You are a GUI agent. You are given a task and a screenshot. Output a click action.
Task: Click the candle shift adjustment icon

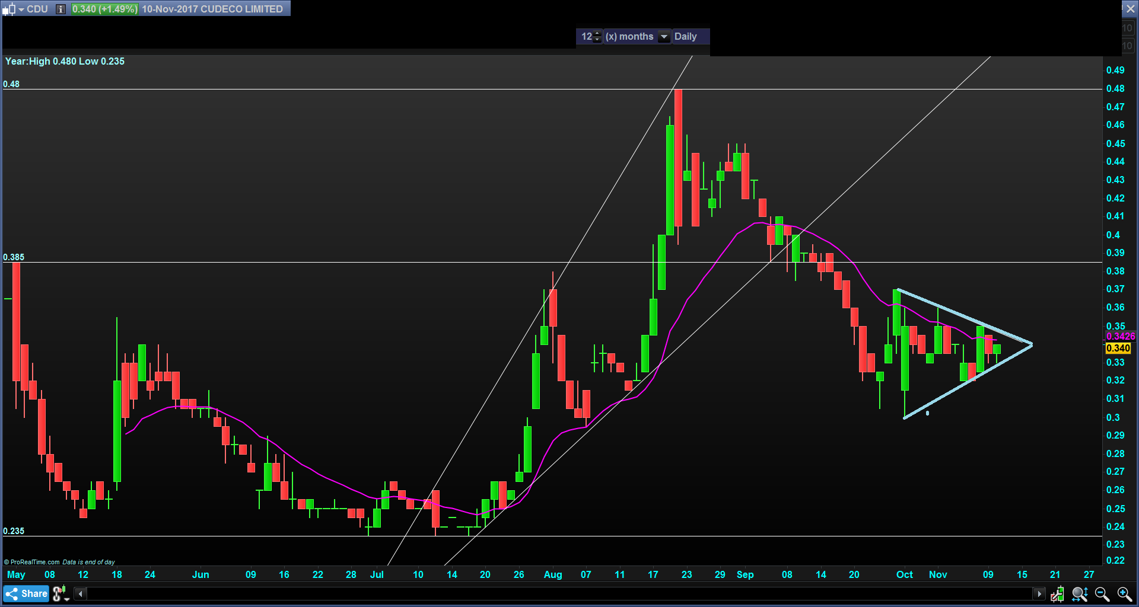click(1057, 593)
